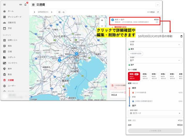Click the ユーザー icon in the sidebar
This screenshot has width=185, height=136.
4,86
